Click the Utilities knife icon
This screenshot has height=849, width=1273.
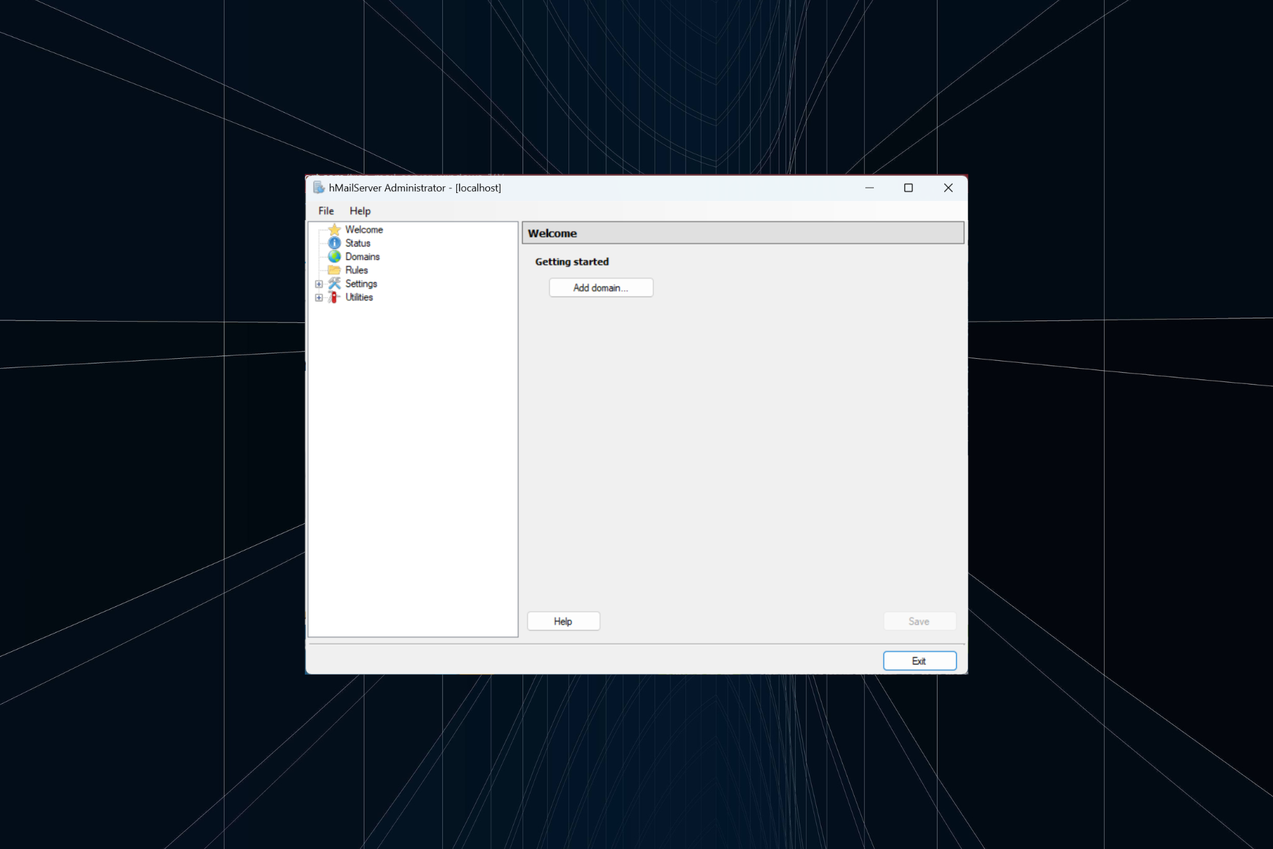pos(334,297)
